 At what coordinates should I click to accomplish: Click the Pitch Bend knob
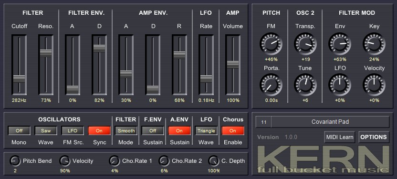click(x=15, y=161)
